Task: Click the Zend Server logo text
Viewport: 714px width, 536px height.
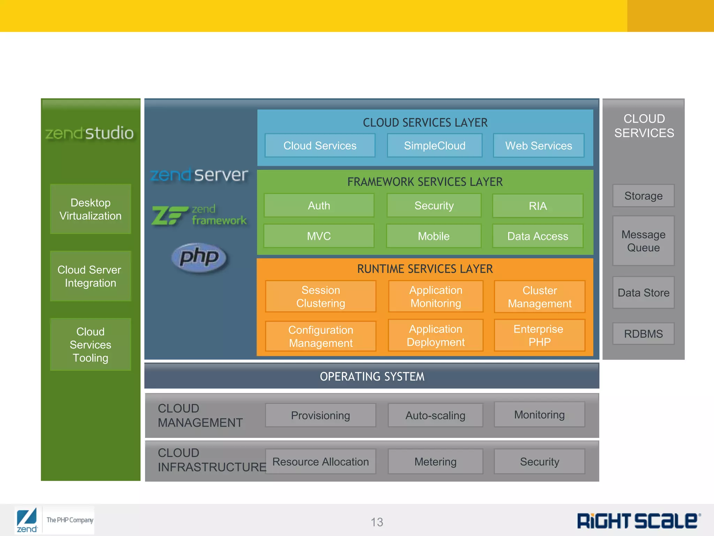Action: coord(199,174)
